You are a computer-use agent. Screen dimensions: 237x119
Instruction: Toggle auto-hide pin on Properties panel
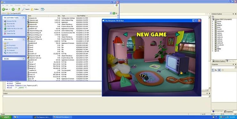pos(233,64)
